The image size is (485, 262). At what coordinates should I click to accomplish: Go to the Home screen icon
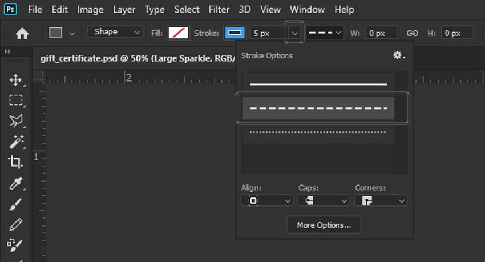[22, 33]
